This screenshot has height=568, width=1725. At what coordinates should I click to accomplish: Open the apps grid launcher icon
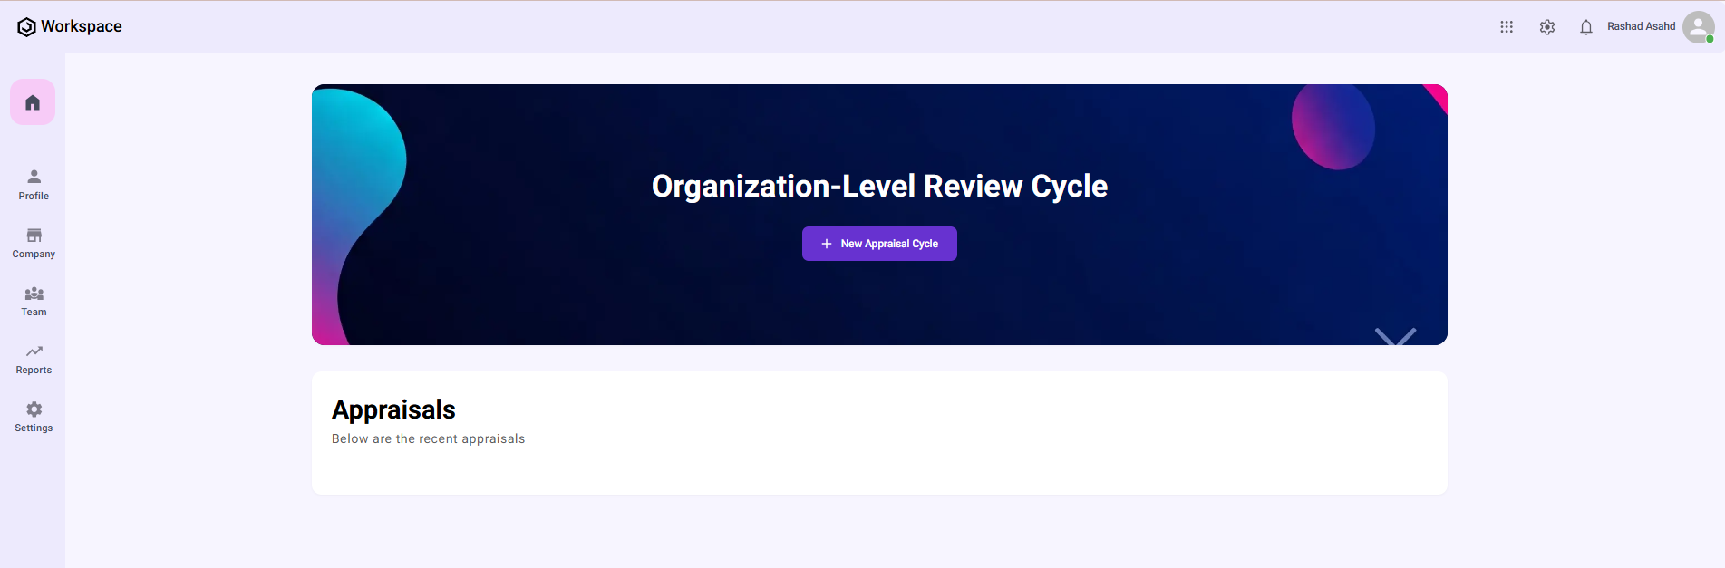coord(1507,27)
